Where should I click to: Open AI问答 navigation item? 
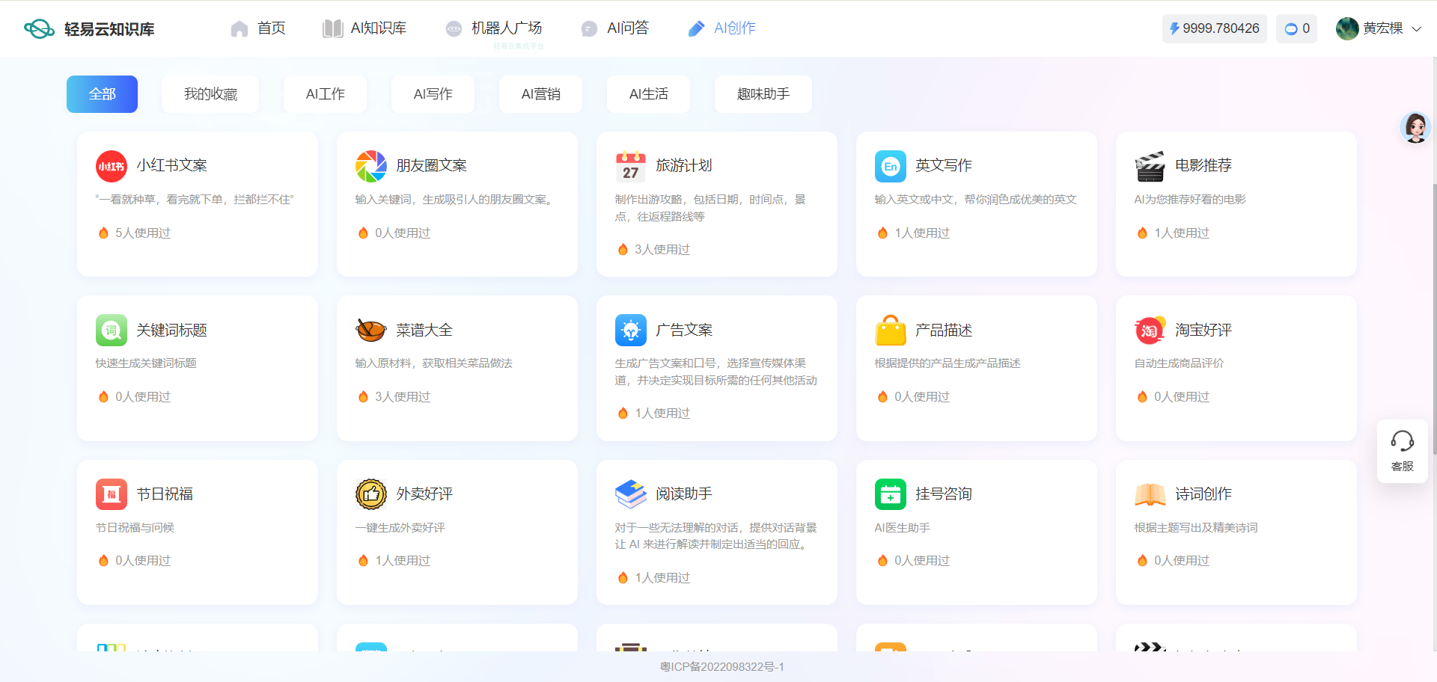tap(628, 28)
